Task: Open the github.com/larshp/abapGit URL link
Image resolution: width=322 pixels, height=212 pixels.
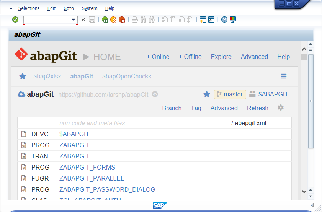Action: 103,95
